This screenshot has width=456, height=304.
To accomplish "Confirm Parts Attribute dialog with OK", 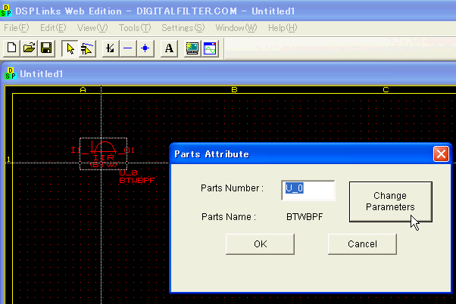I will [260, 244].
